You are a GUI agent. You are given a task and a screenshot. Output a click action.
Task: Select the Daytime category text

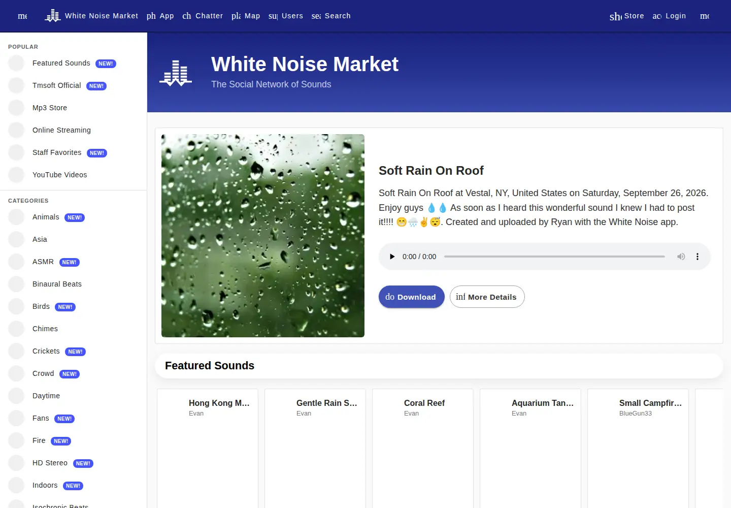(46, 396)
